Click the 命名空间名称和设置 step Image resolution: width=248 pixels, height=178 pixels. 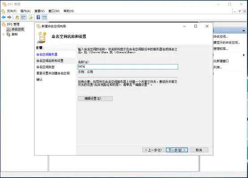point(50,61)
